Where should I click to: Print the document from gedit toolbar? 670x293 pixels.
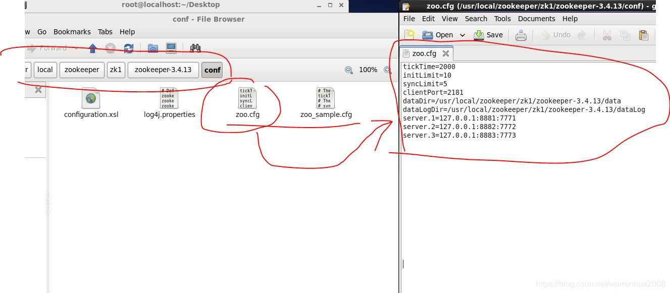pos(521,35)
